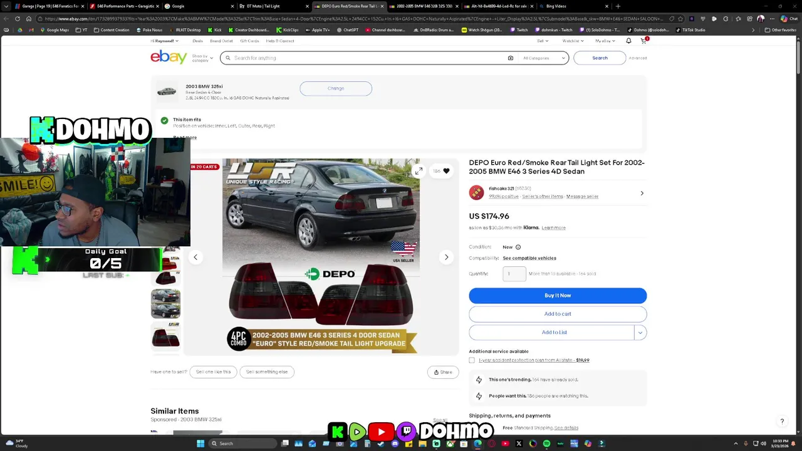Select the bottom tail light thumbnail
Viewport: 802px width, 451px height.
pyautogui.click(x=165, y=336)
